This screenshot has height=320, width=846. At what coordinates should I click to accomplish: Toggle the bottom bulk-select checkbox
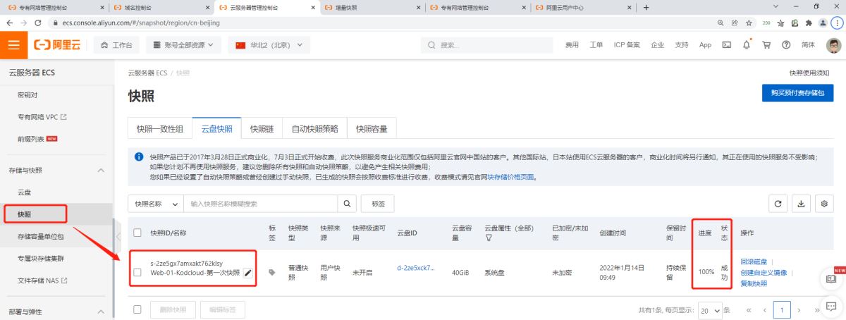click(x=137, y=309)
